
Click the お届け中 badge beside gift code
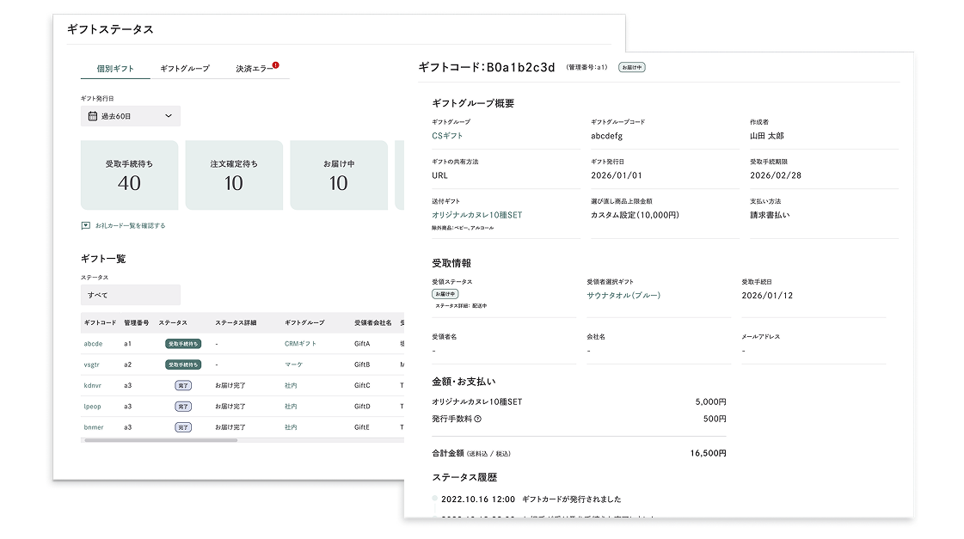632,67
